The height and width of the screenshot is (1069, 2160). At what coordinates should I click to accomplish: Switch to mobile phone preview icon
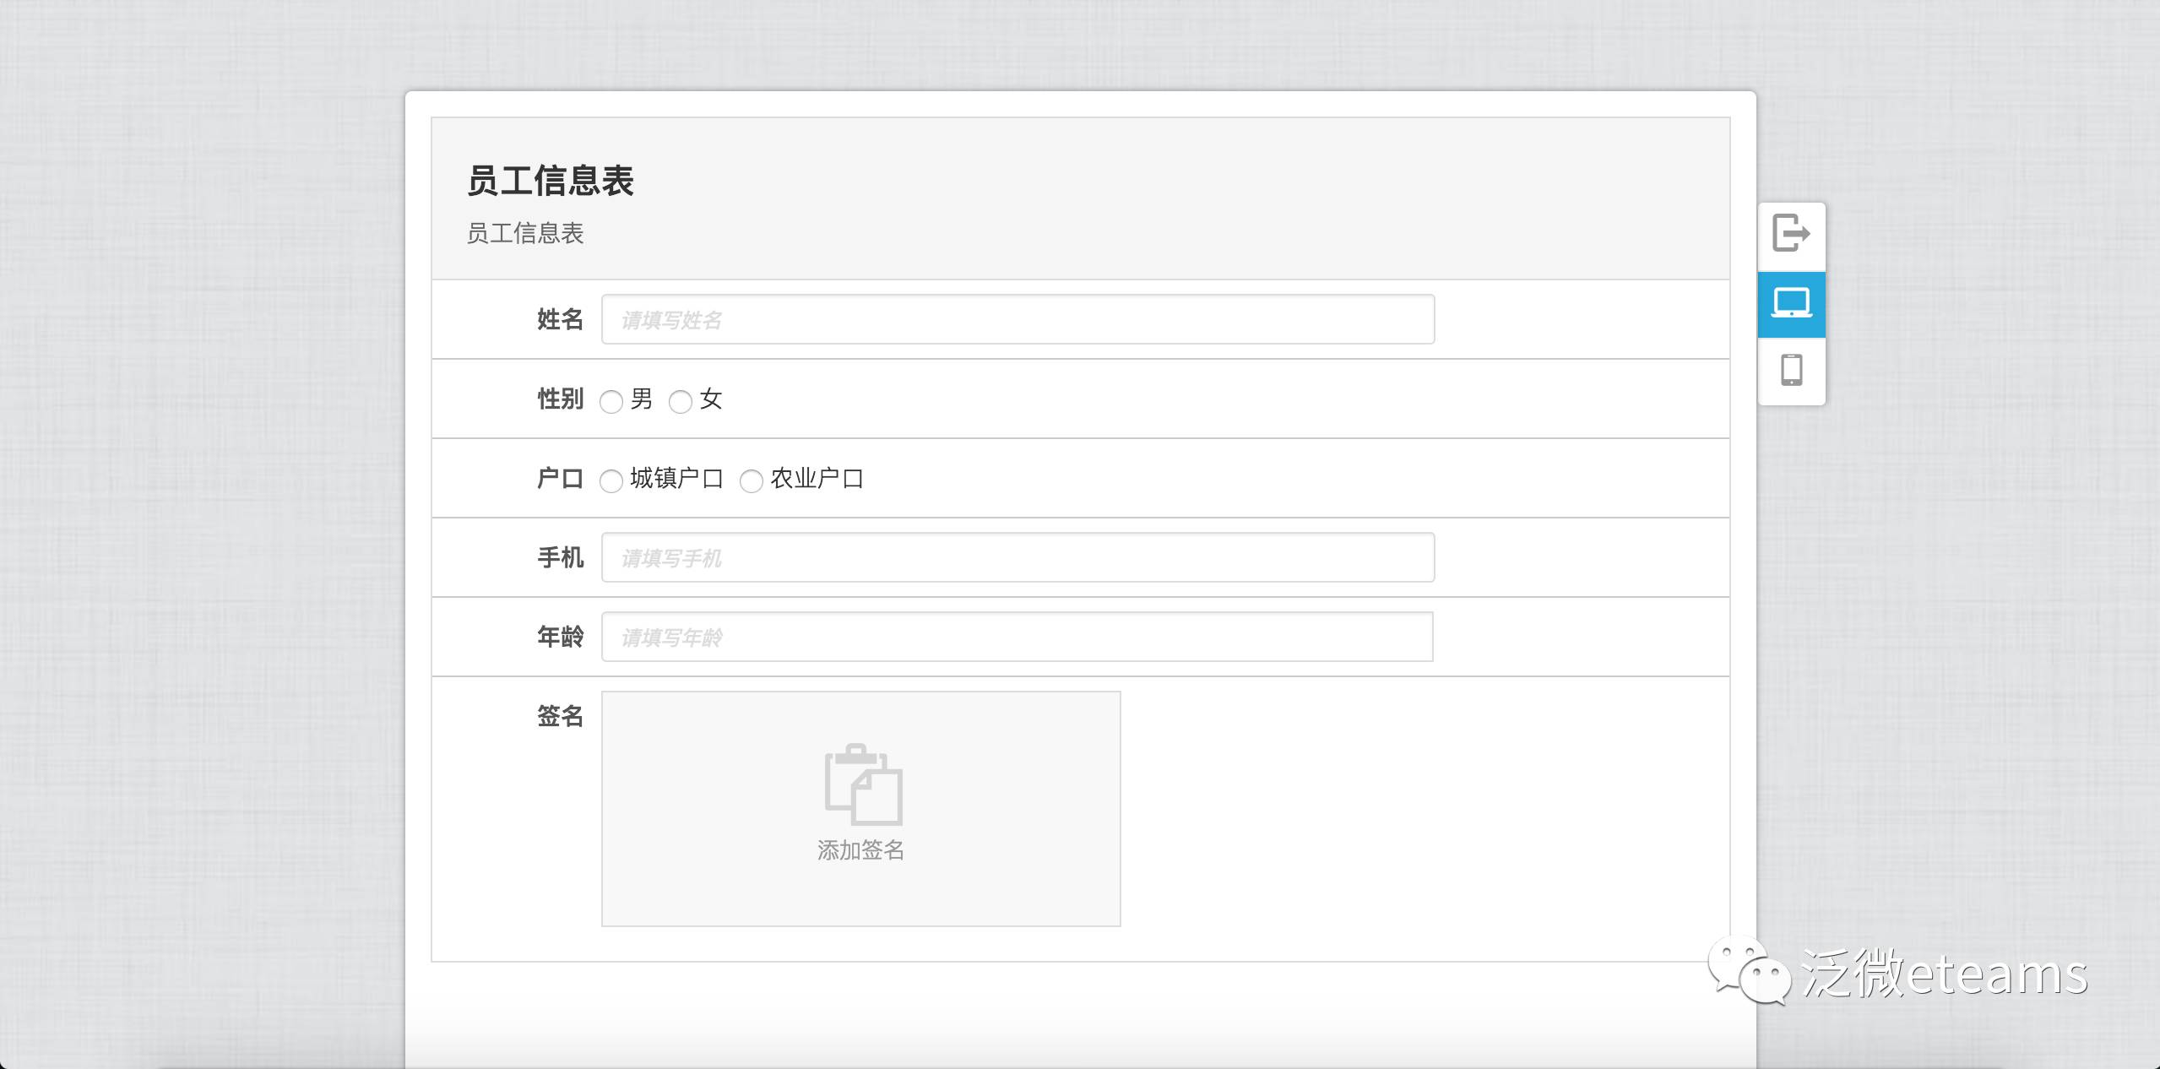point(1791,370)
